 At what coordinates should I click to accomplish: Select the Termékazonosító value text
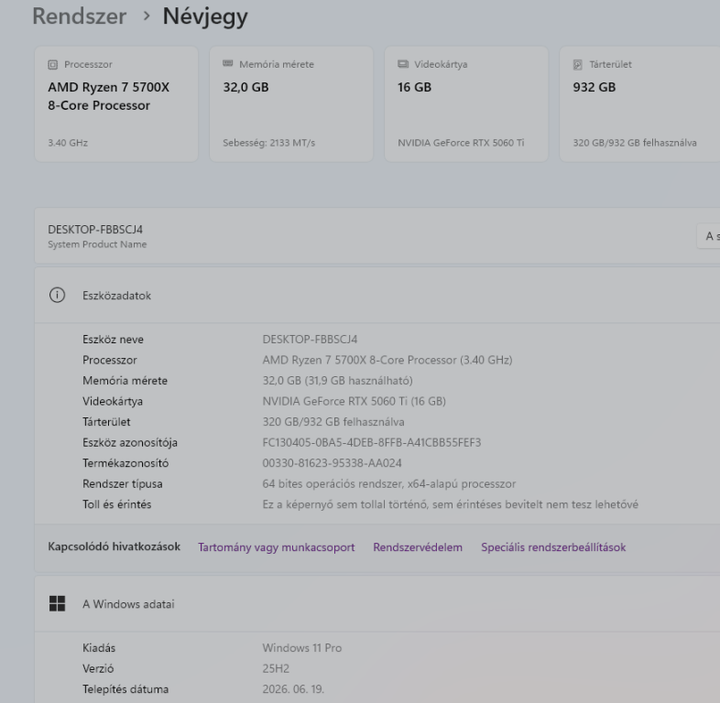[x=332, y=463]
